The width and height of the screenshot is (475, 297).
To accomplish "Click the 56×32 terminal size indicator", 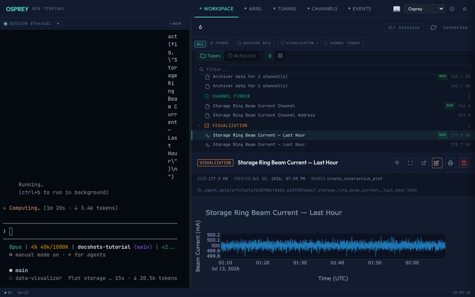I will coord(23,293).
